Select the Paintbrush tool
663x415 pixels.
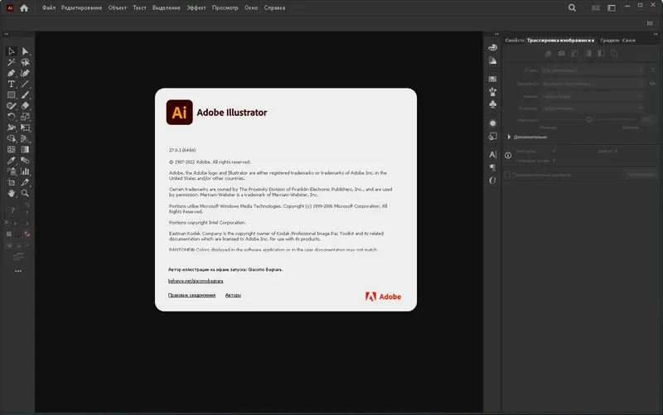26,95
